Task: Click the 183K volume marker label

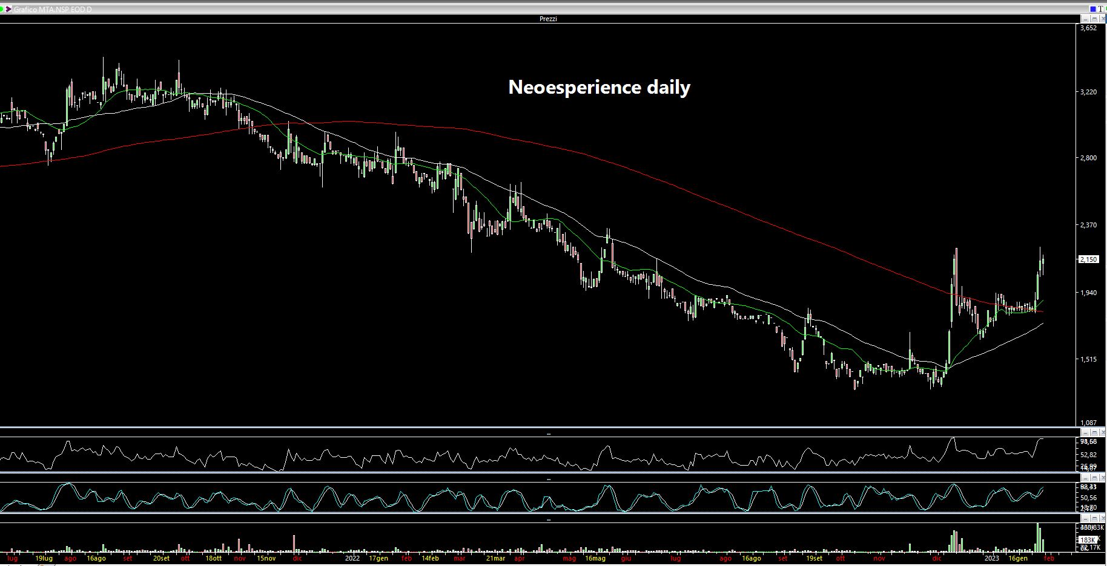Action: pos(1088,540)
